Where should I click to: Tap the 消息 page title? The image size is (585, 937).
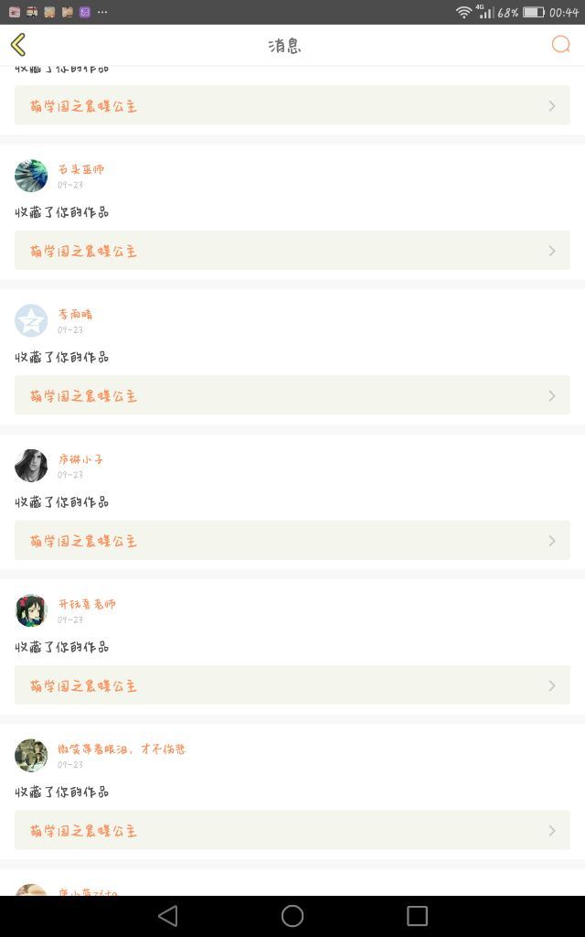[x=285, y=46]
